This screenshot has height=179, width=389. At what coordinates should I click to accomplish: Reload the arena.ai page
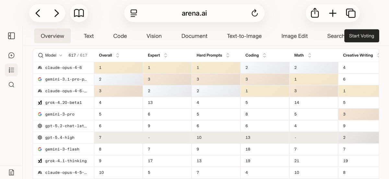(254, 13)
